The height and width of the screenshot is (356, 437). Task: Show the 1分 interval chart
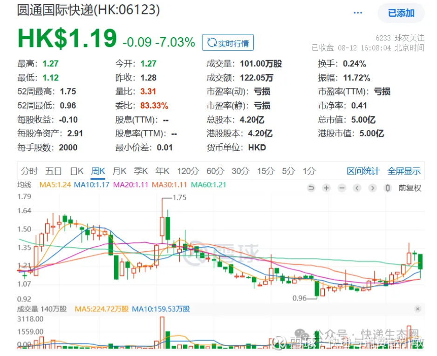pos(309,171)
